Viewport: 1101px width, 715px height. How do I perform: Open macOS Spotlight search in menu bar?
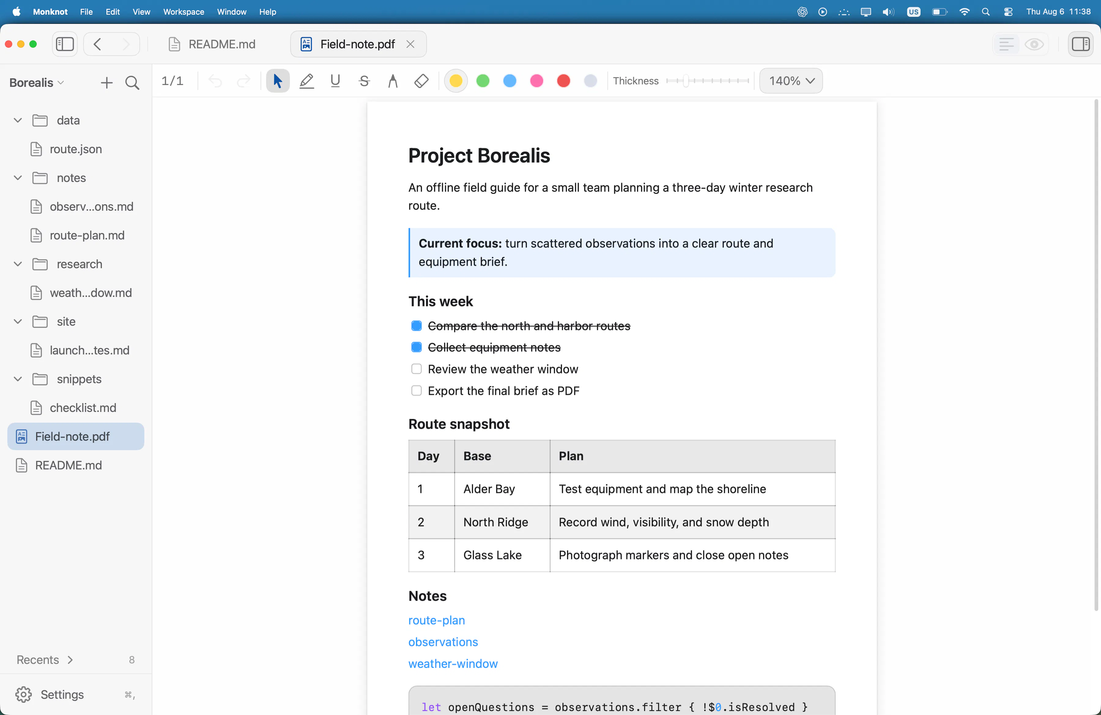coord(986,12)
